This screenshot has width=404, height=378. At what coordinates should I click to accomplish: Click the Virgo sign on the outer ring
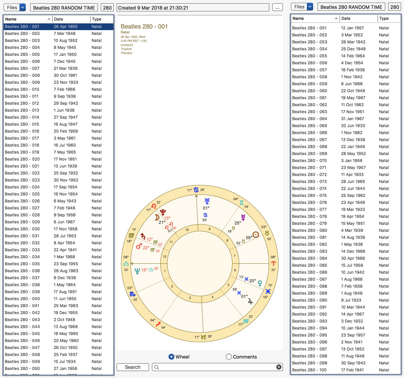coord(131,235)
